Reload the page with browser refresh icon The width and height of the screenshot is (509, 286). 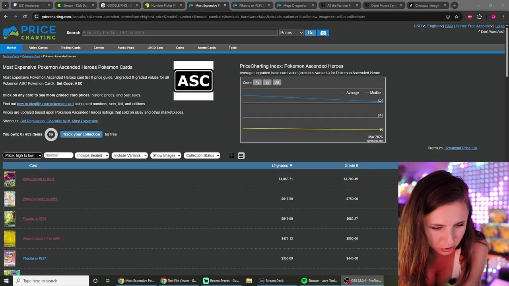pos(25,17)
